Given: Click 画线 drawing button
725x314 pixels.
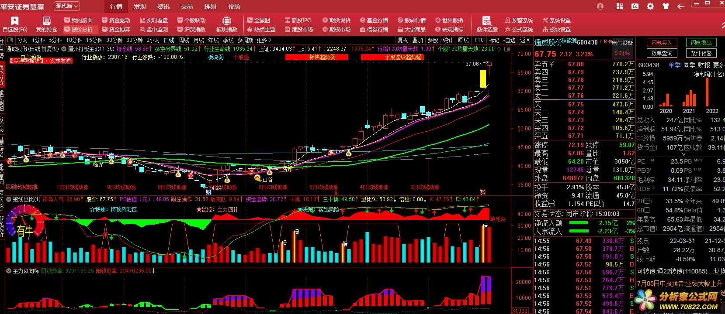Looking at the screenshot, I should pos(464,40).
